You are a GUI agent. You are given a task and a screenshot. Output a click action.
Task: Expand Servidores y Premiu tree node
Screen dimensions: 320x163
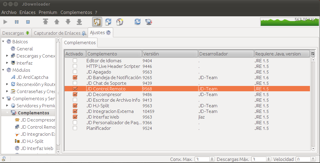click(x=7, y=106)
